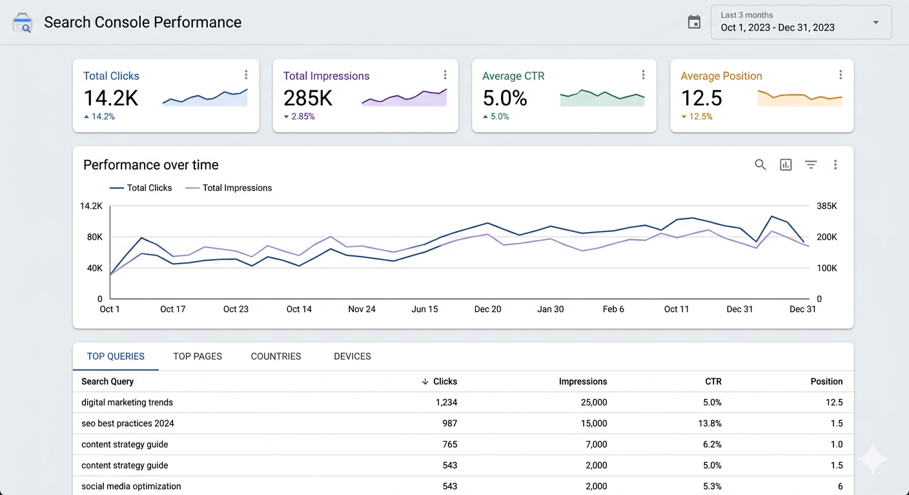Open Average Position card more options menu
The height and width of the screenshot is (495, 909).
click(x=840, y=75)
